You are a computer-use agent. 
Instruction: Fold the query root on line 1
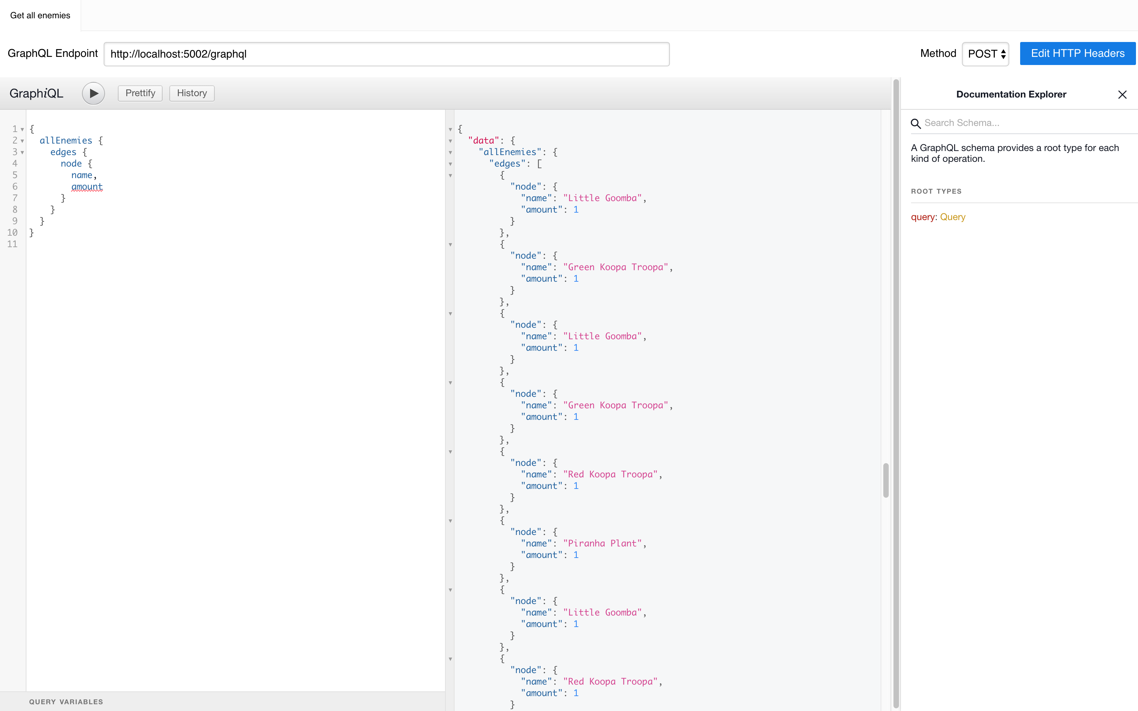[x=22, y=129]
